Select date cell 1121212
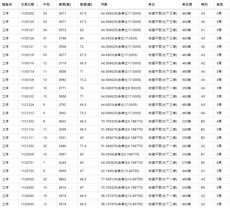This screenshot has width=230, height=208. click(27, 113)
